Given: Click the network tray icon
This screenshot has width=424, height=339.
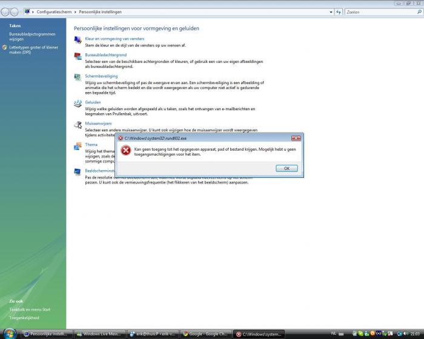Looking at the screenshot, I should point(400,334).
